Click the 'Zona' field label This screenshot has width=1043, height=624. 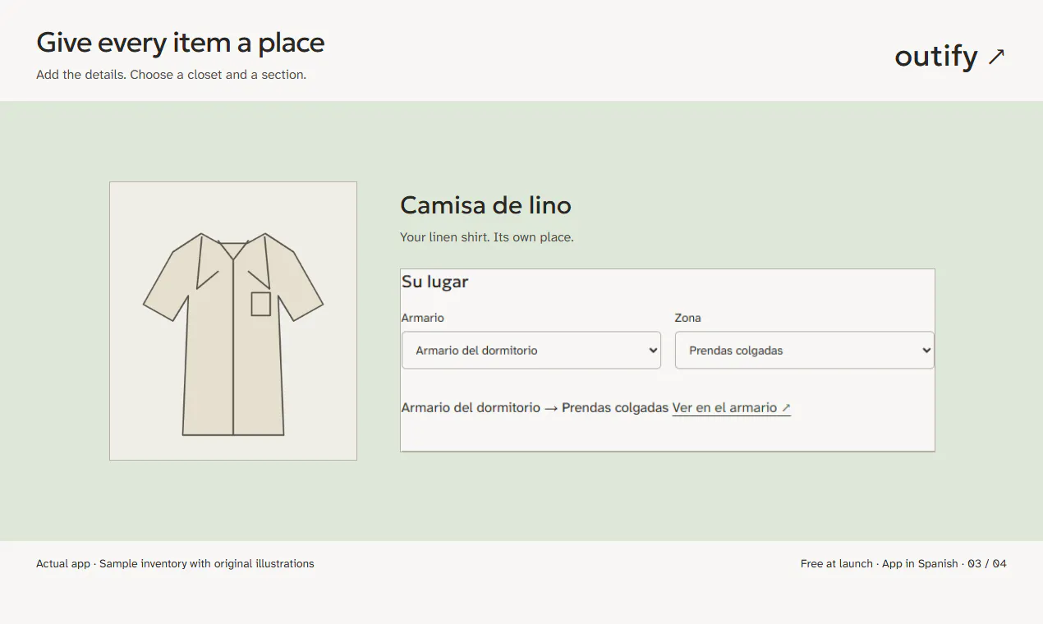pos(688,318)
